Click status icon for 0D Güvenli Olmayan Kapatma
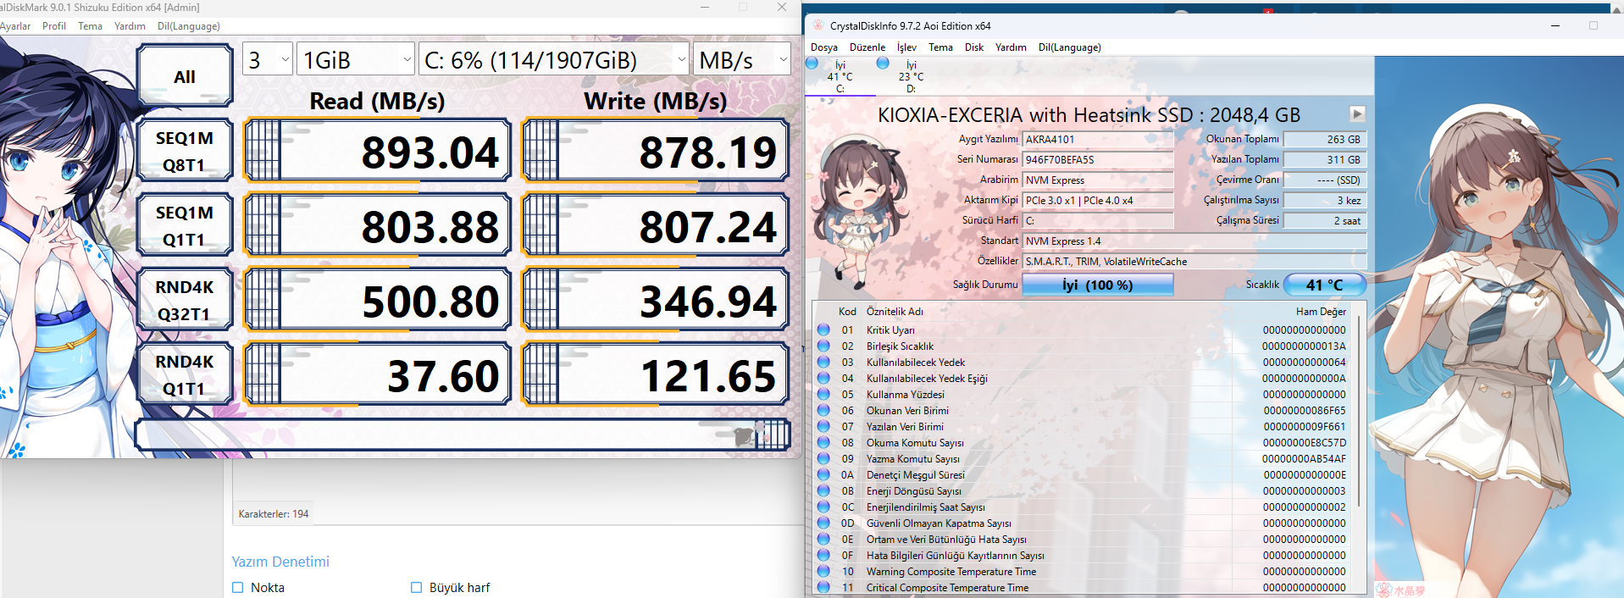1624x598 pixels. coord(823,523)
